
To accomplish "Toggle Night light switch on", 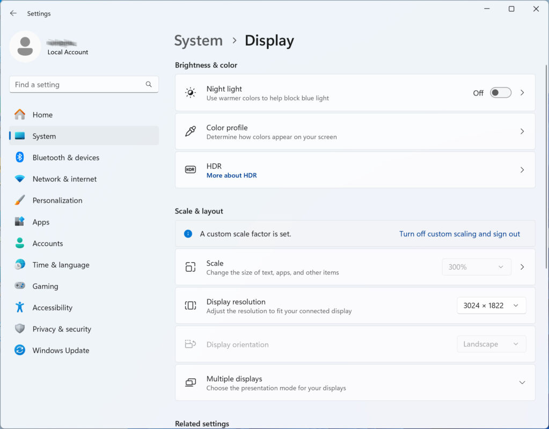I will [500, 93].
